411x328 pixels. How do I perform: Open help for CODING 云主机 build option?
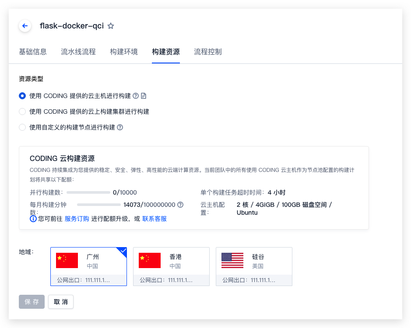(136, 96)
